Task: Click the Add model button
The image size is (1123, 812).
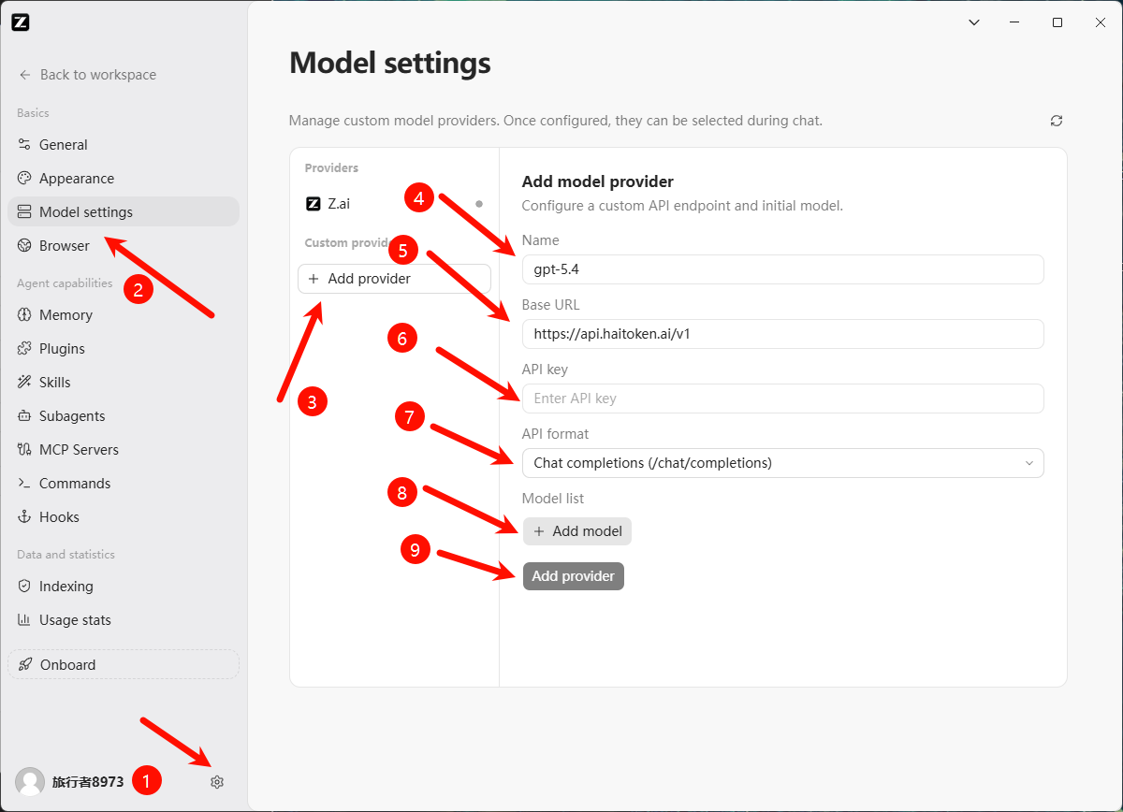Action: pyautogui.click(x=577, y=531)
